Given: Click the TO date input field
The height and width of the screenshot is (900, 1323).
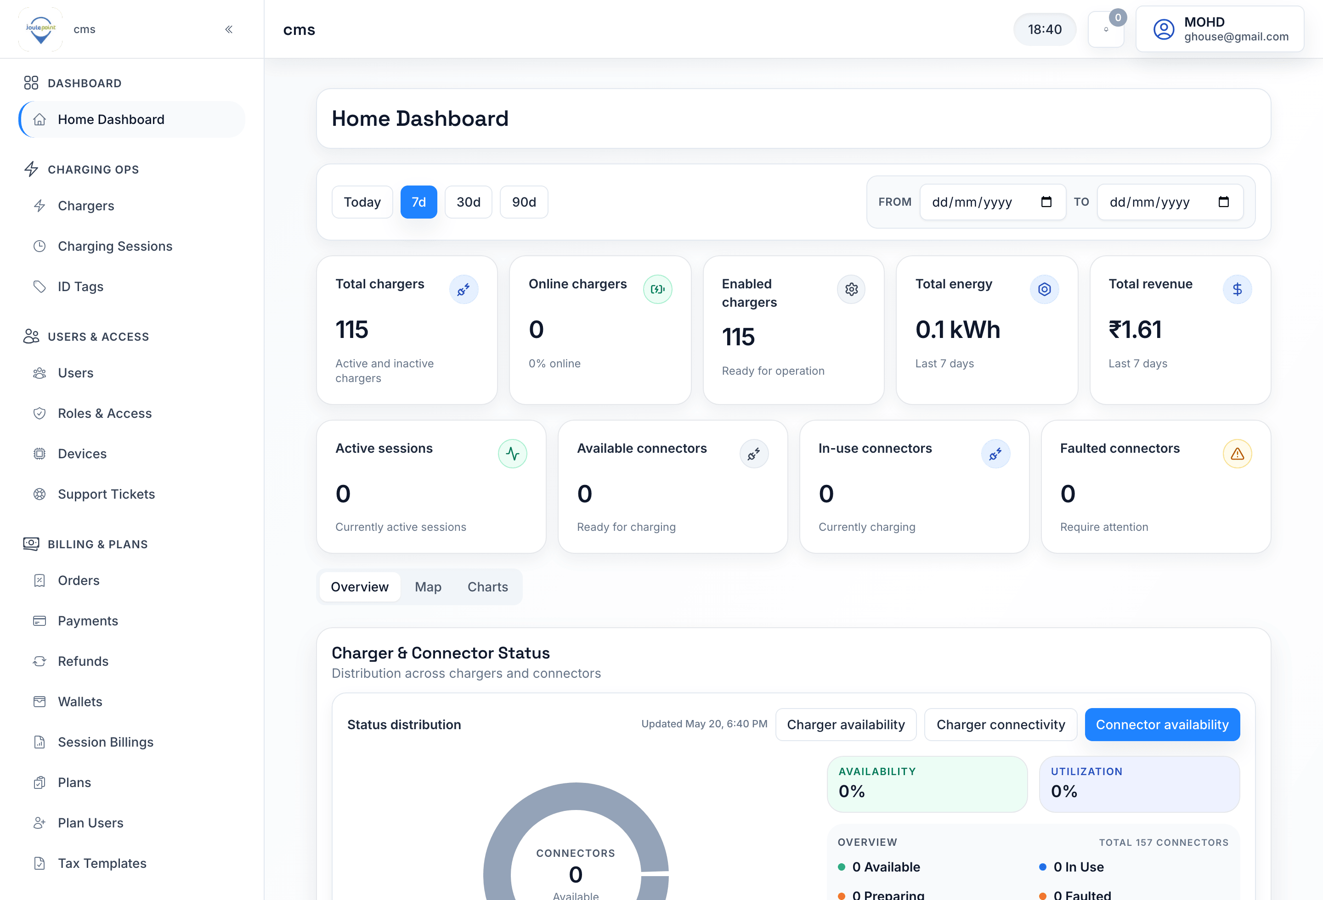Looking at the screenshot, I should click(1170, 202).
